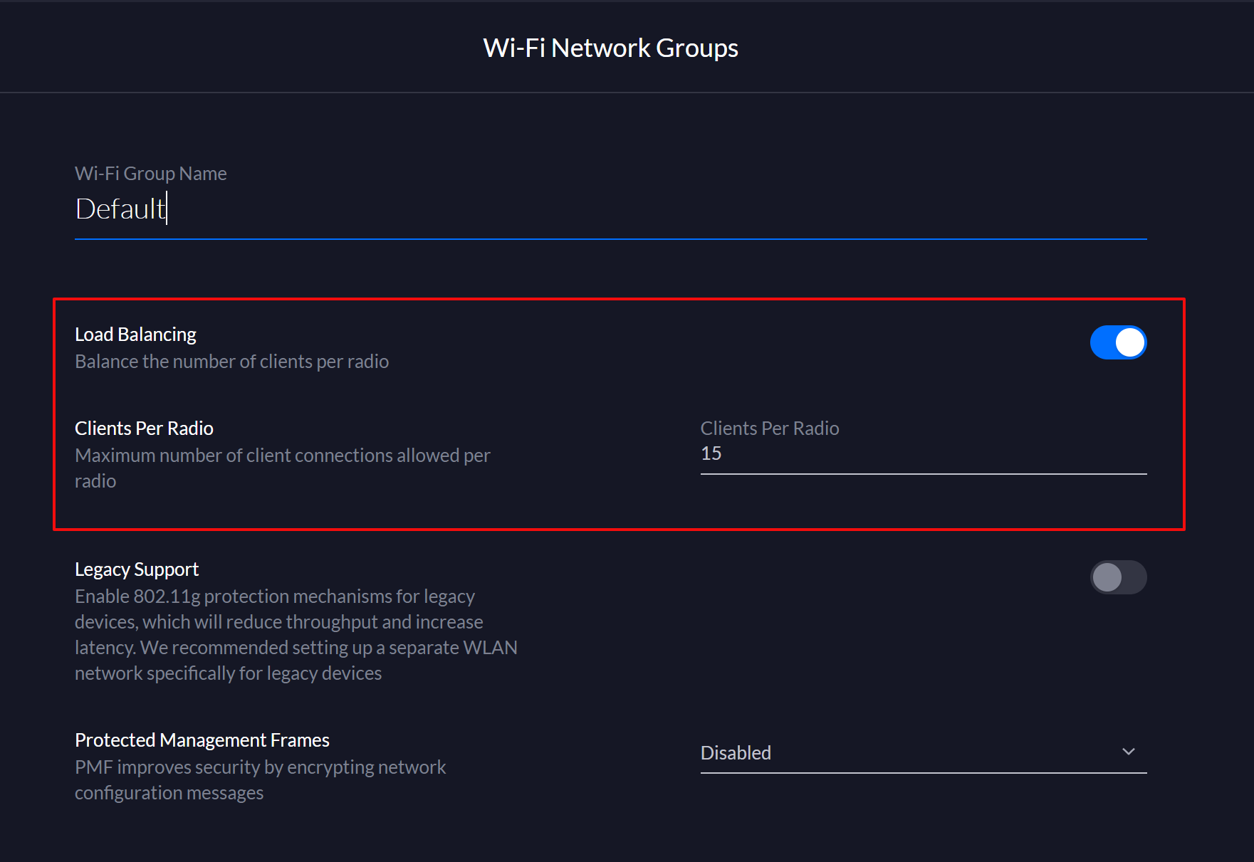The height and width of the screenshot is (862, 1254).
Task: Click the Clients Per Radio underline field
Action: coord(923,454)
